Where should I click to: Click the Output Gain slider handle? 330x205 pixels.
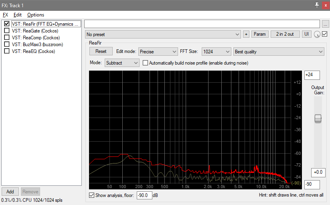(318, 118)
